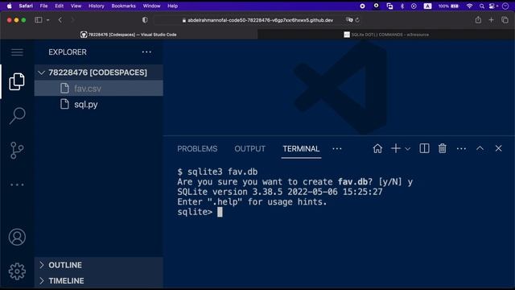The width and height of the screenshot is (515, 290).
Task: Show additional activity bar views ellipsis
Action: [x=17, y=184]
